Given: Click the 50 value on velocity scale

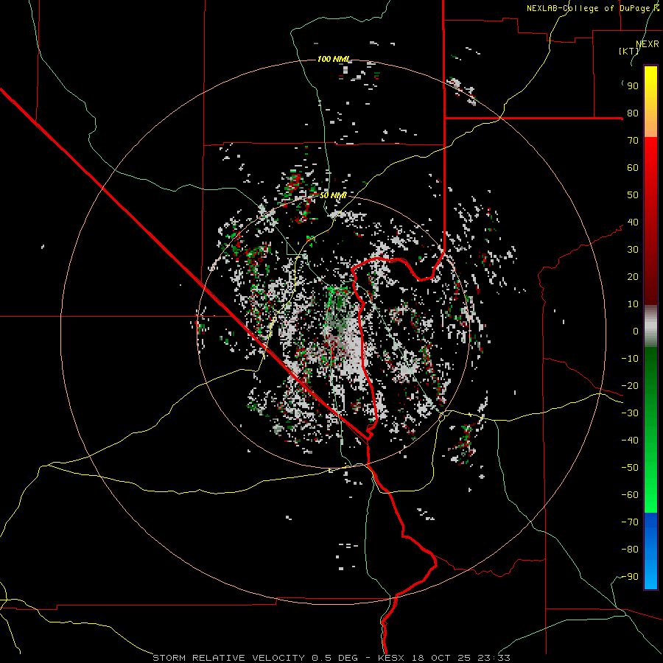Looking at the screenshot, I should tap(633, 195).
